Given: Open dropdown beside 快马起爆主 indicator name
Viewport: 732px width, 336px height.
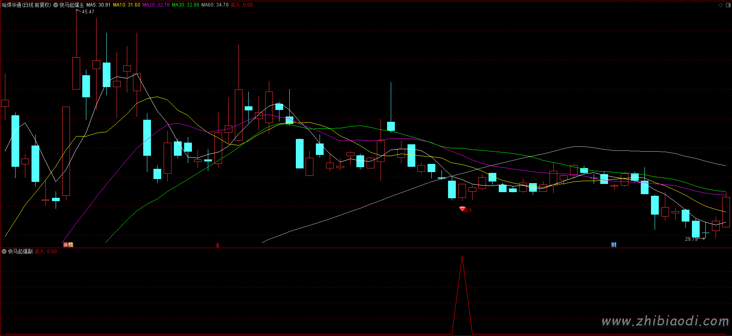Looking at the screenshot, I should pyautogui.click(x=56, y=5).
